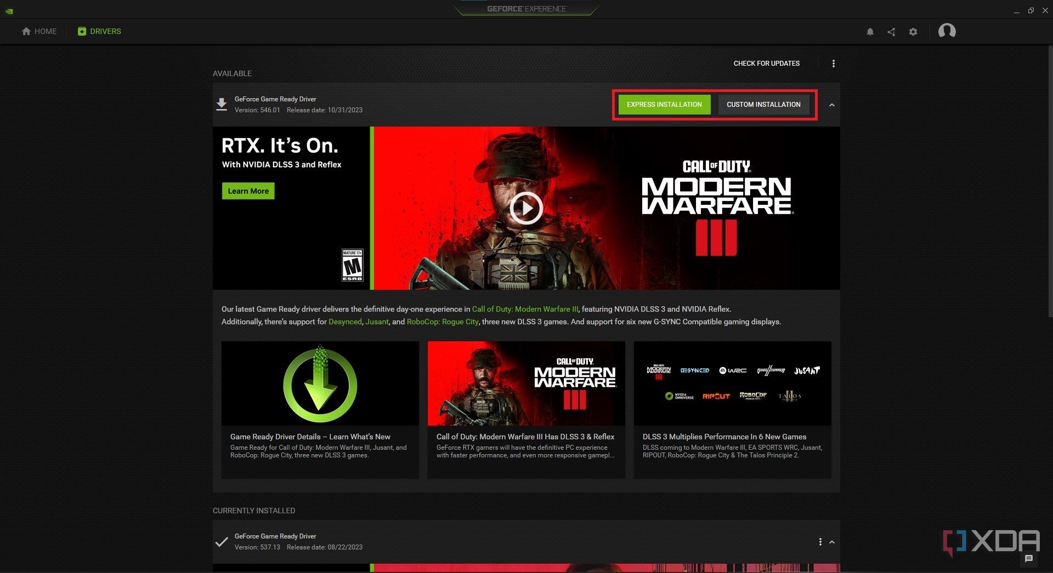
Task: Click the 'RTX. It's On.' banner heading
Action: click(280, 146)
